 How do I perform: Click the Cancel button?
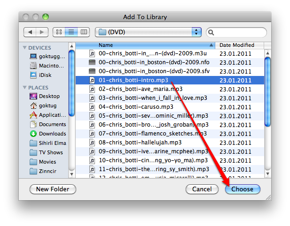coord(202,189)
